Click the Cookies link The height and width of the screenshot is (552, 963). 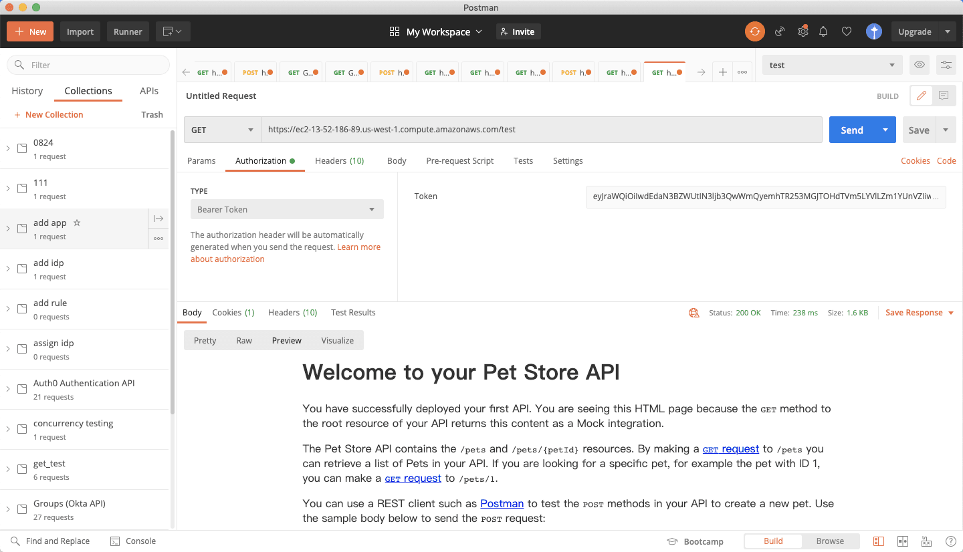tap(916, 160)
